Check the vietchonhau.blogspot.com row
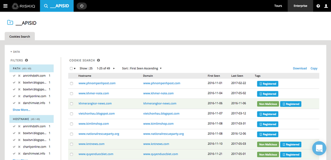The width and height of the screenshot is (331, 160). [71, 114]
